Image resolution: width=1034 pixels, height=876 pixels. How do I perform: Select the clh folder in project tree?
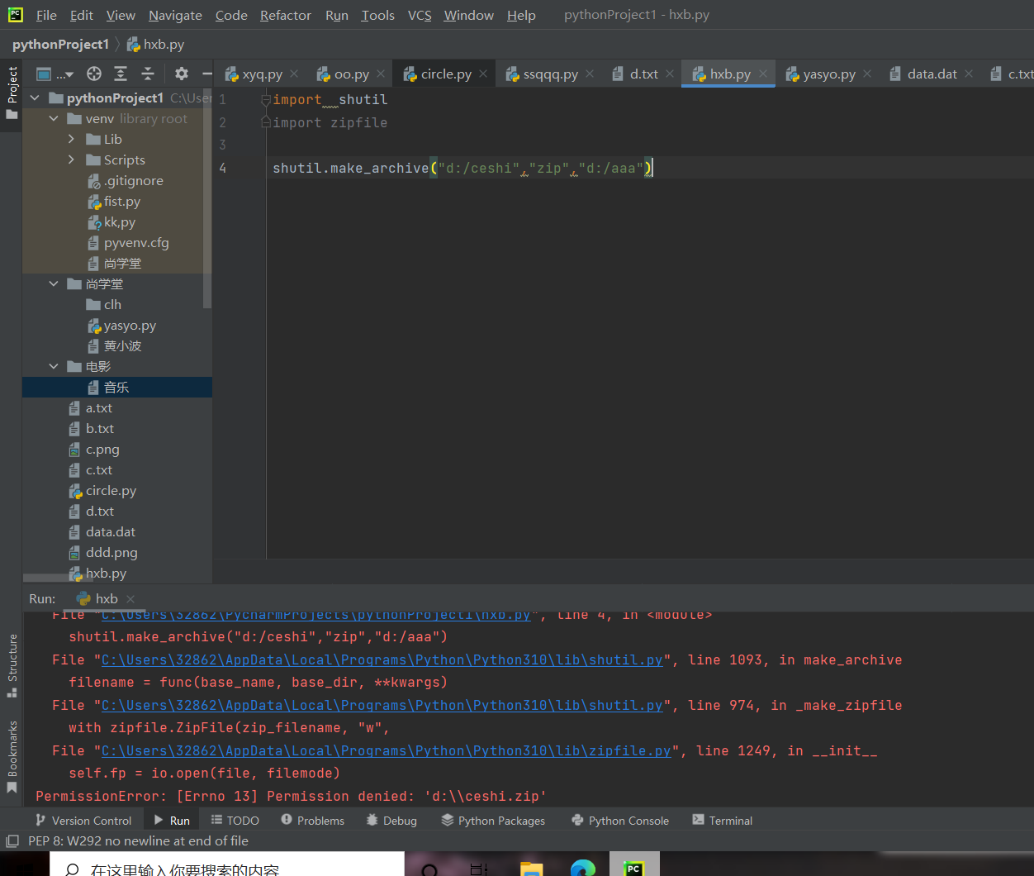[104, 304]
